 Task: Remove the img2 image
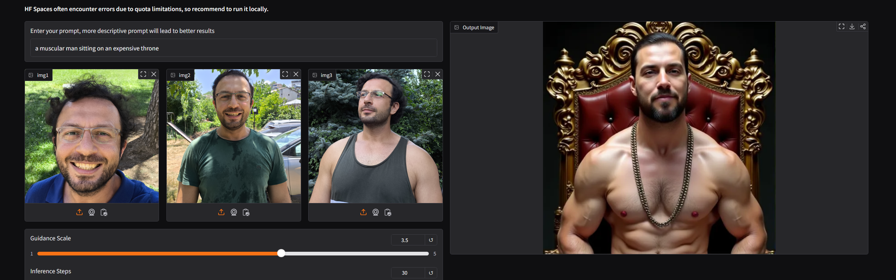tap(296, 74)
